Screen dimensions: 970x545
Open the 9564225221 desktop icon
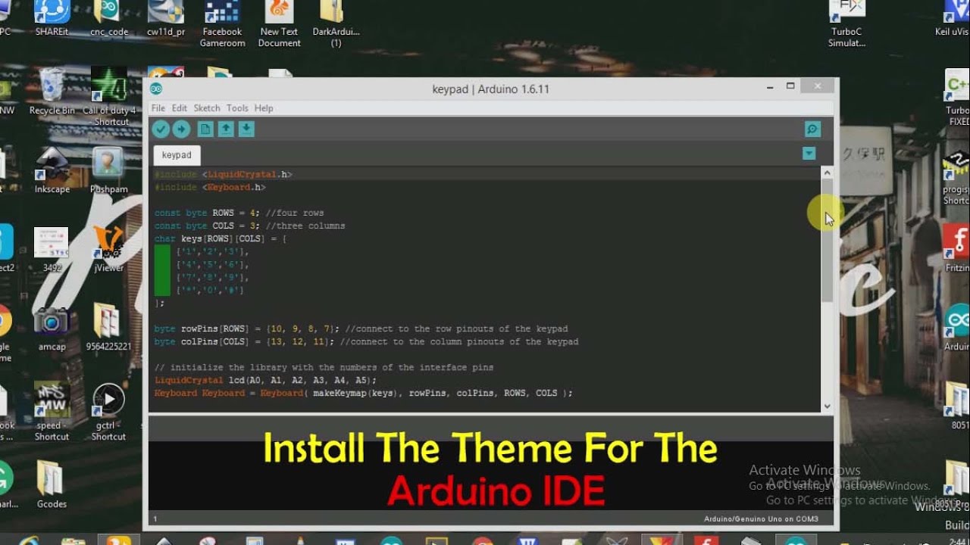[x=108, y=328]
